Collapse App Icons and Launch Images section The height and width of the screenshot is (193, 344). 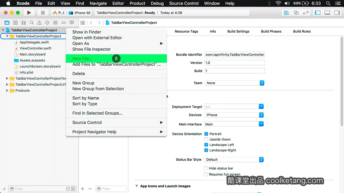137,186
